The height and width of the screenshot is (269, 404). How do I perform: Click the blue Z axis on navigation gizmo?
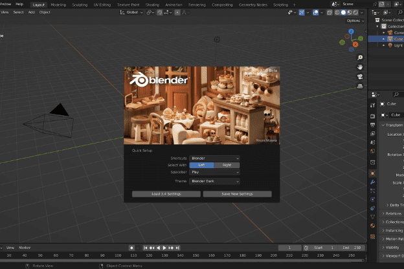(351, 32)
